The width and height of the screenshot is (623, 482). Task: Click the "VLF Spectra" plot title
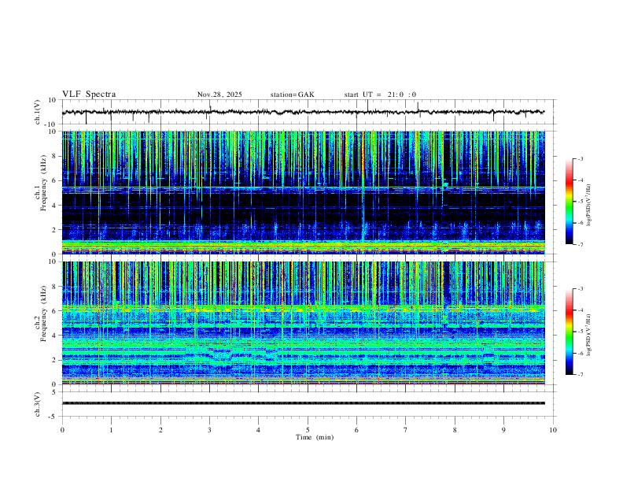[89, 95]
